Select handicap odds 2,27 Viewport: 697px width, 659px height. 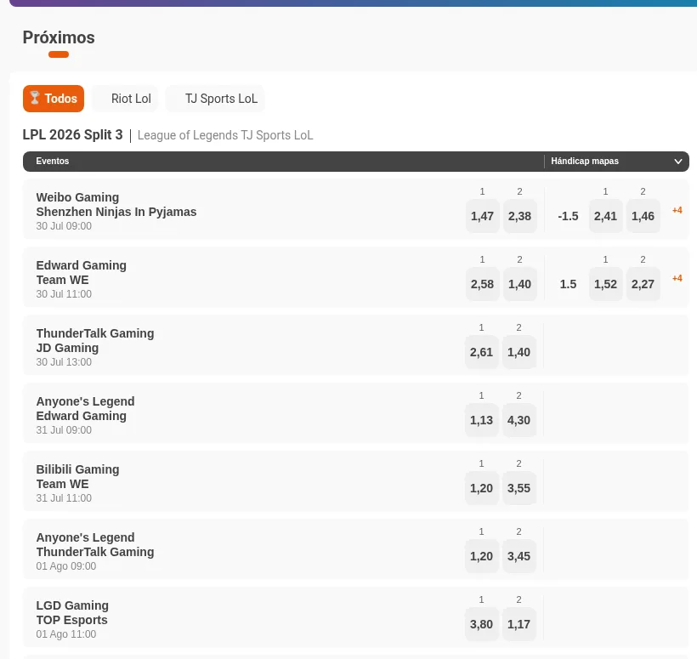click(643, 284)
